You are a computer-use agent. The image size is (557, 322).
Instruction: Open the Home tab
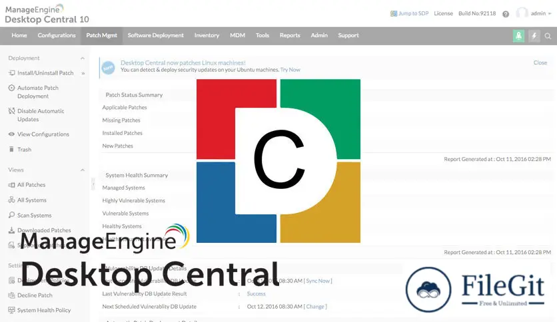pyautogui.click(x=19, y=35)
